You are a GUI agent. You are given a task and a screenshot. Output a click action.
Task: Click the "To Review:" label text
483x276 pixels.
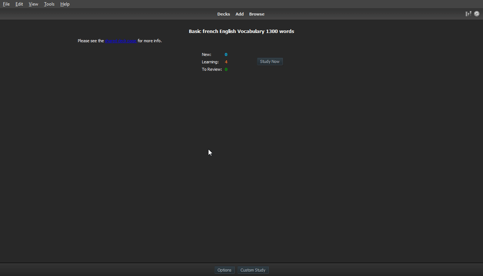pyautogui.click(x=212, y=69)
